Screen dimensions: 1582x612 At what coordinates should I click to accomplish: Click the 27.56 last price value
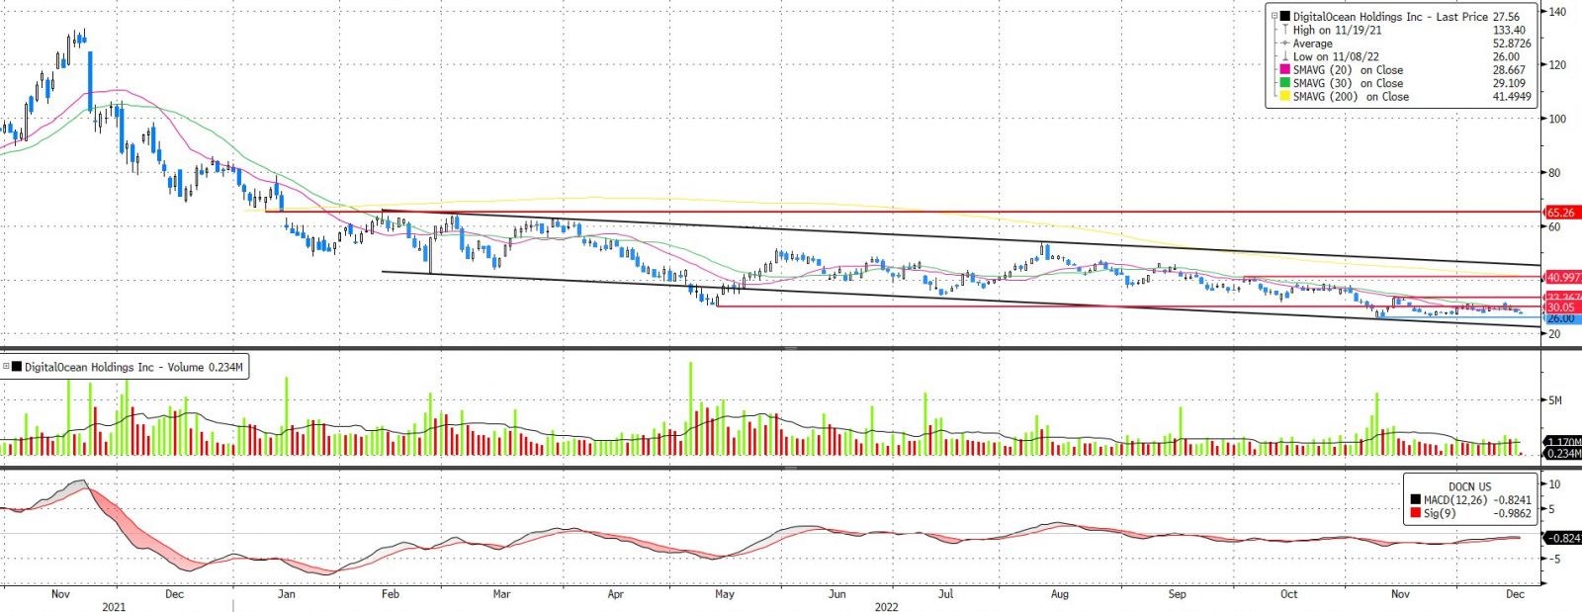point(1506,17)
